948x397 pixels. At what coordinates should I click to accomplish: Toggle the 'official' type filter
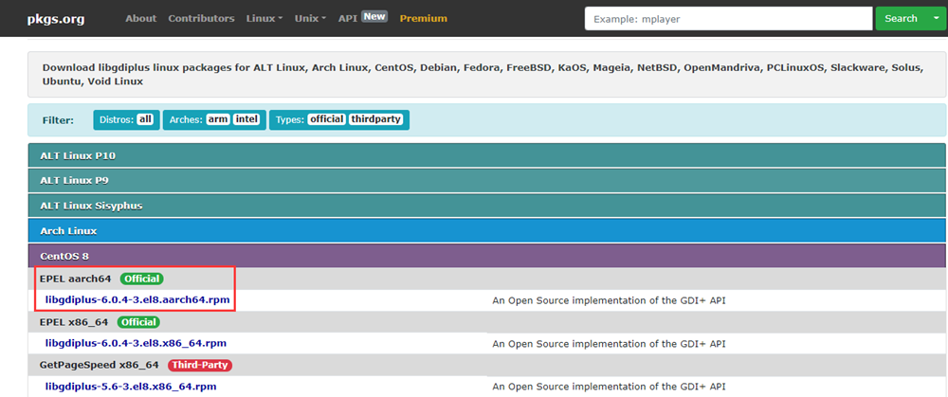pos(326,119)
